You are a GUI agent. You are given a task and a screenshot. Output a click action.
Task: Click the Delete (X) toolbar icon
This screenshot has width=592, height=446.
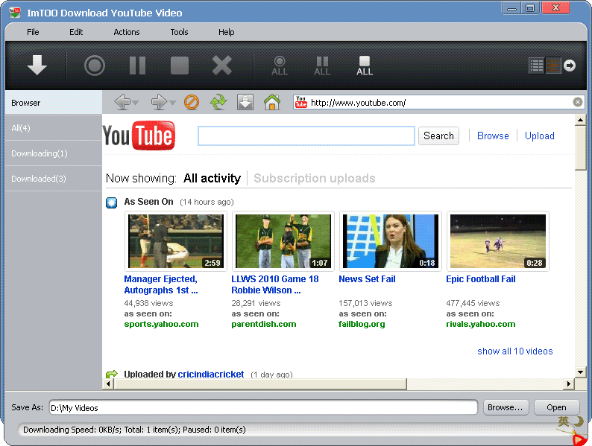tap(222, 66)
